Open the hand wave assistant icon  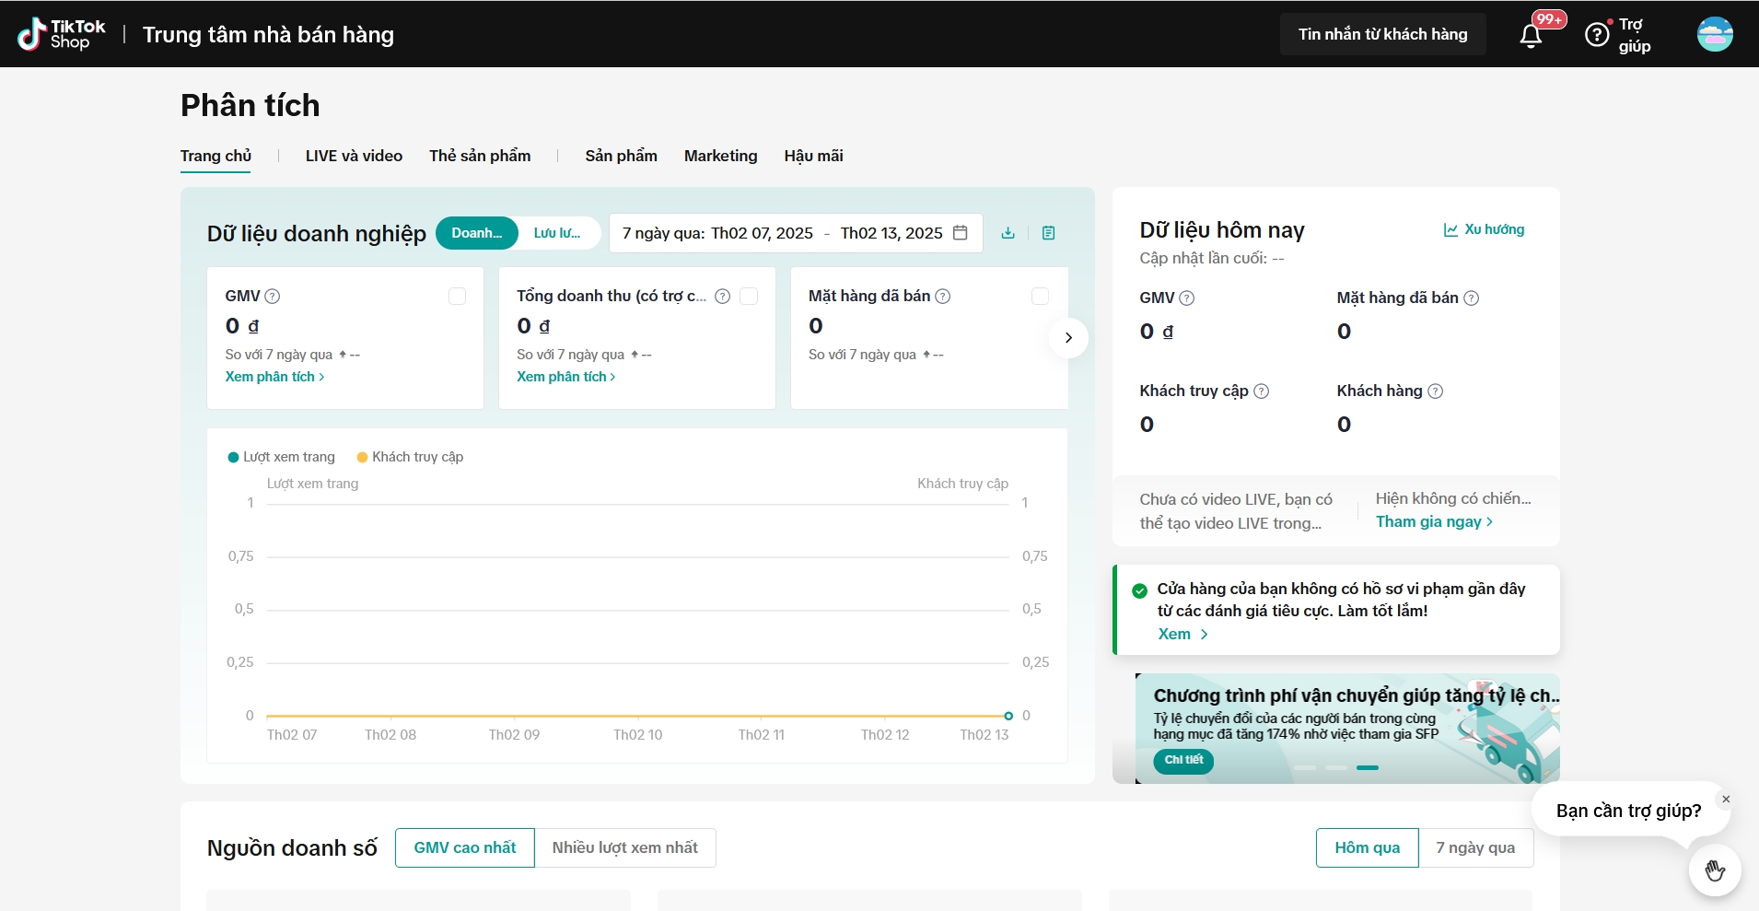pyautogui.click(x=1714, y=870)
